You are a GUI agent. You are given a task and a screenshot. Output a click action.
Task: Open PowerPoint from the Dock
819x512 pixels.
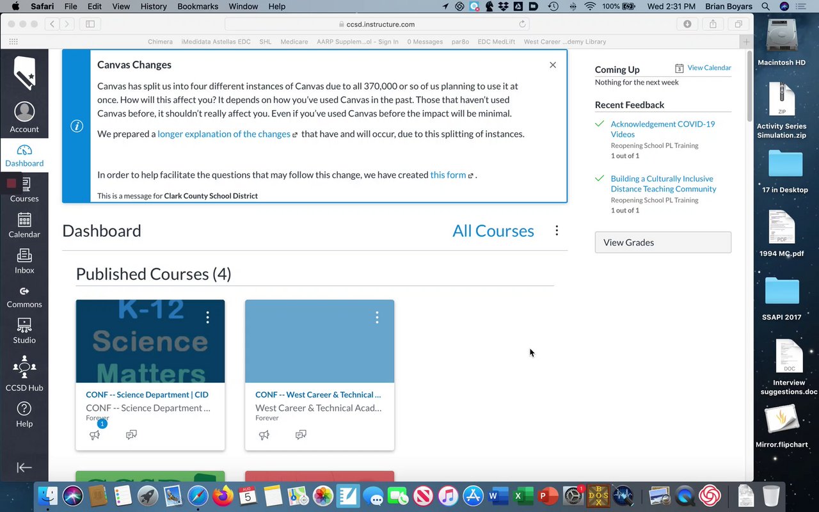click(x=548, y=496)
